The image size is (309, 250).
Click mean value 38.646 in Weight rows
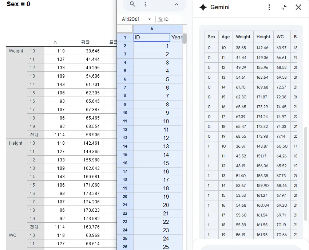[x=92, y=51]
